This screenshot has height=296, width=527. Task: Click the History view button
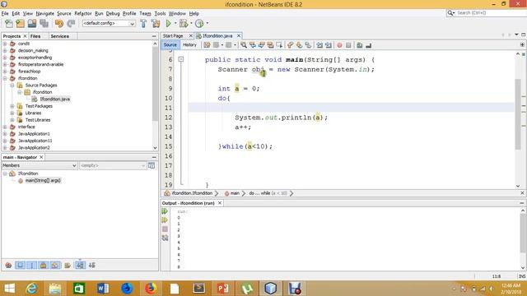(189, 45)
